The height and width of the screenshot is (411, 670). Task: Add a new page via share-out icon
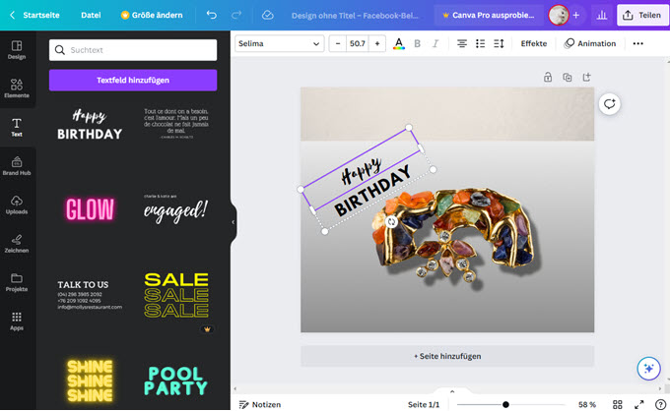click(x=586, y=77)
